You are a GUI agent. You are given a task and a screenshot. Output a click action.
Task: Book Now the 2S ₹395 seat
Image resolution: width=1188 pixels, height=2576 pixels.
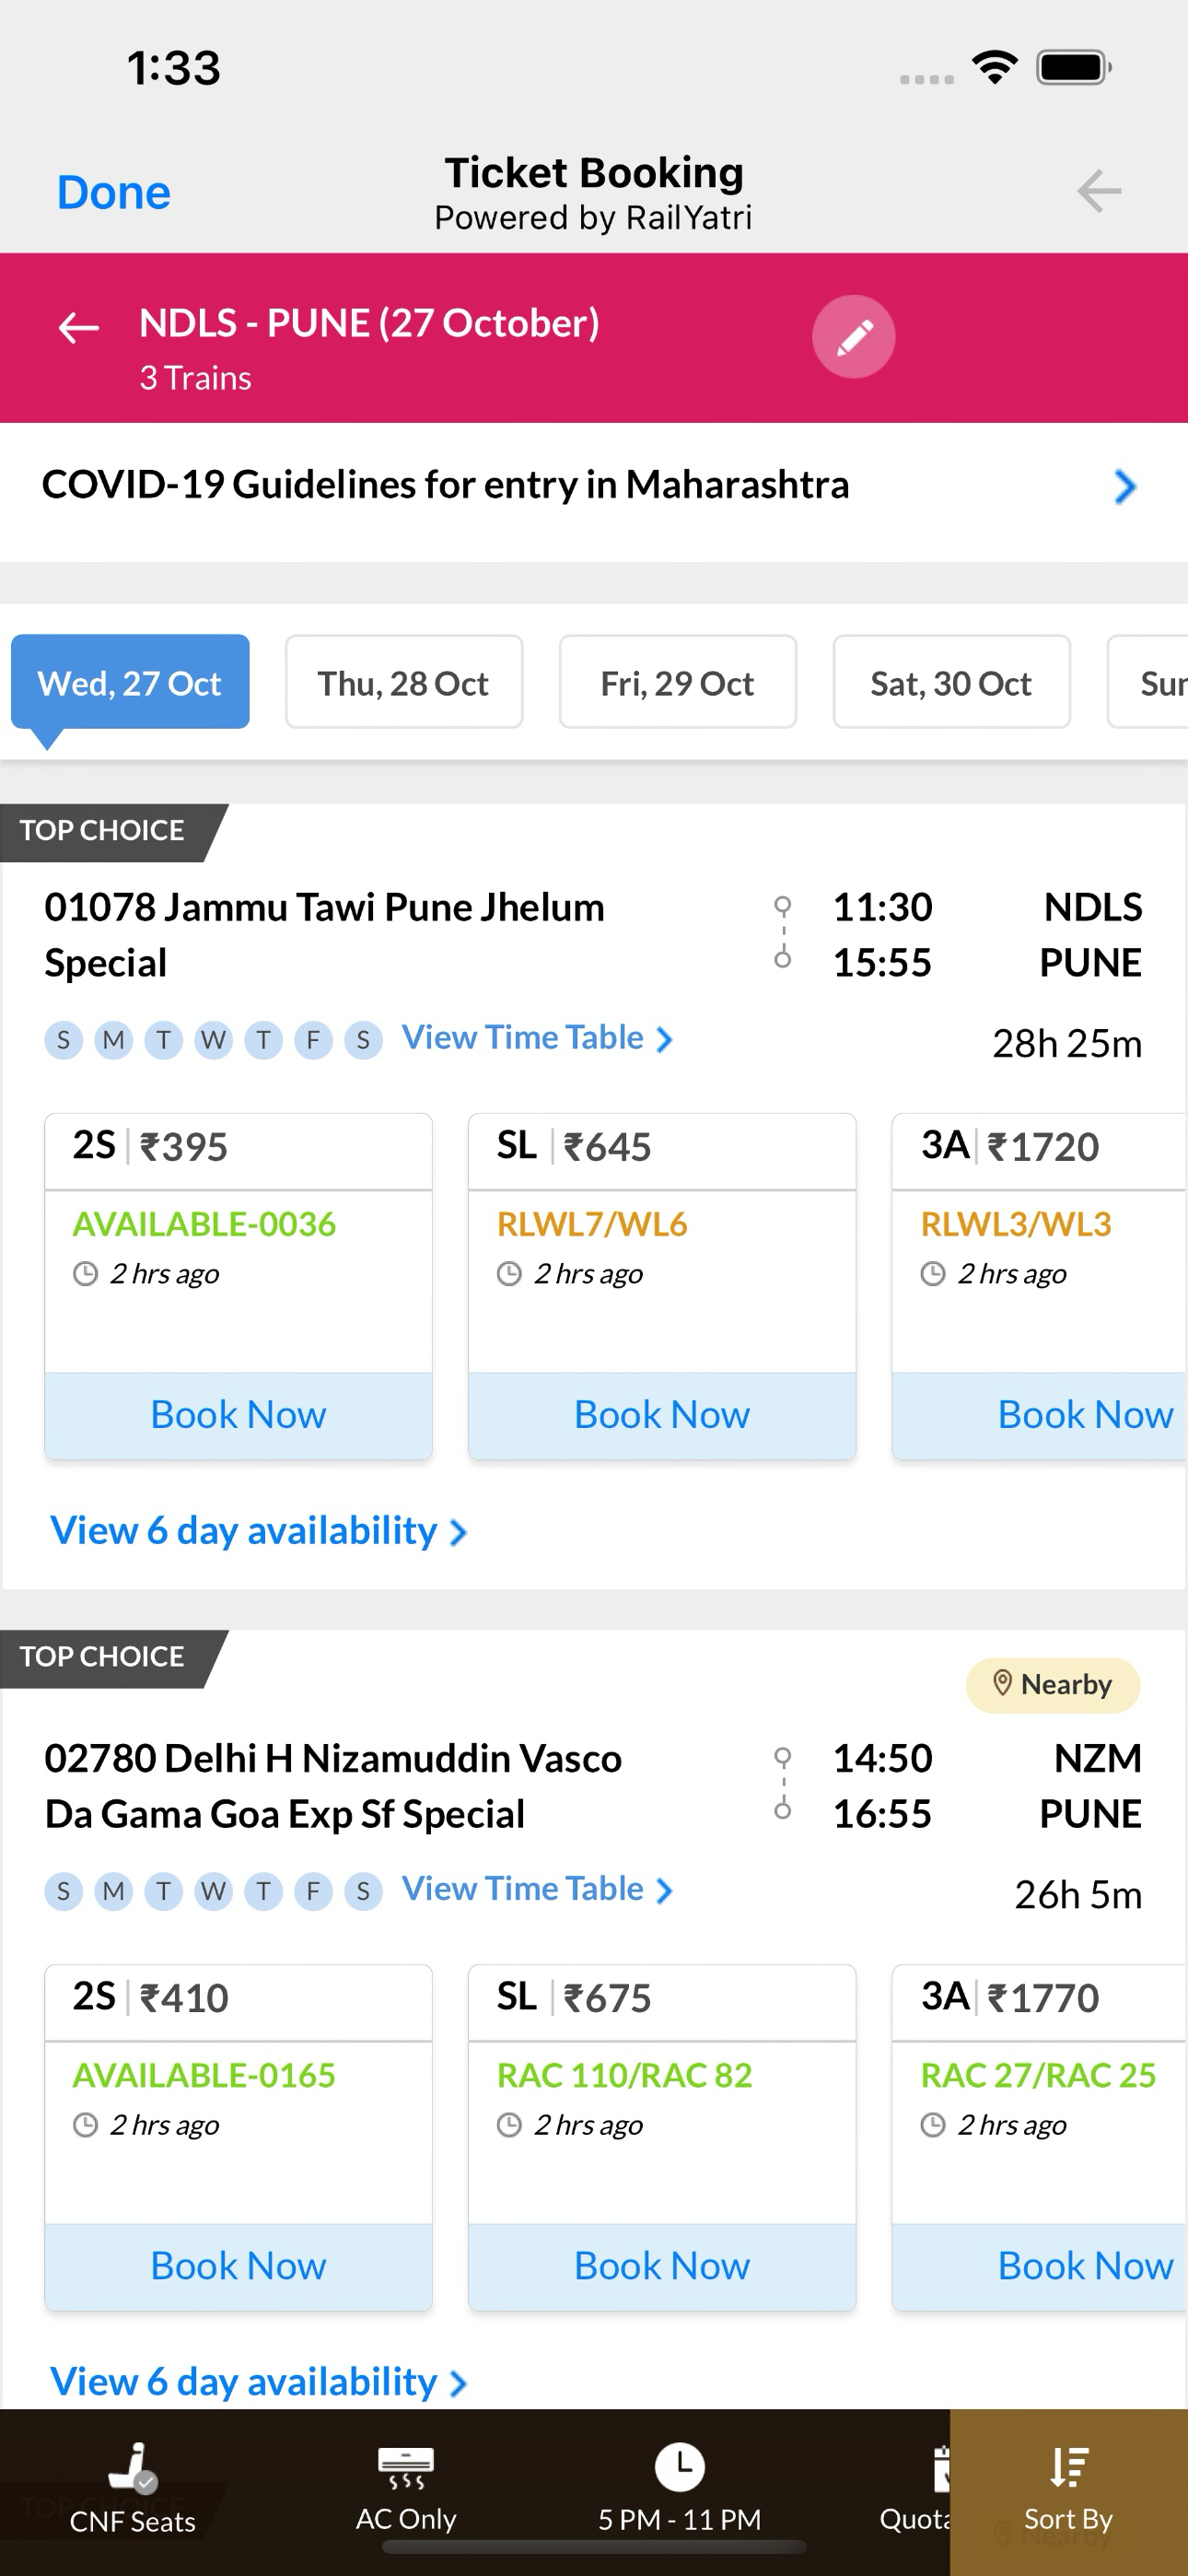coord(238,1415)
